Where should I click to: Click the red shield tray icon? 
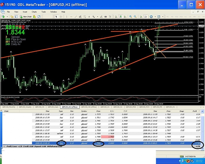pos(188,161)
